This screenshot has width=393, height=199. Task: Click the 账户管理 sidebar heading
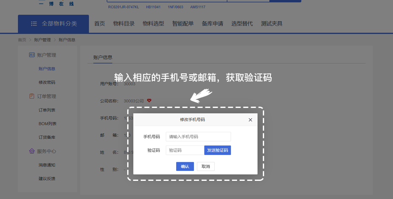[46, 55]
